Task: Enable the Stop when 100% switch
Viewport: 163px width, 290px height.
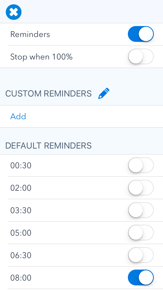Action: pyautogui.click(x=141, y=56)
